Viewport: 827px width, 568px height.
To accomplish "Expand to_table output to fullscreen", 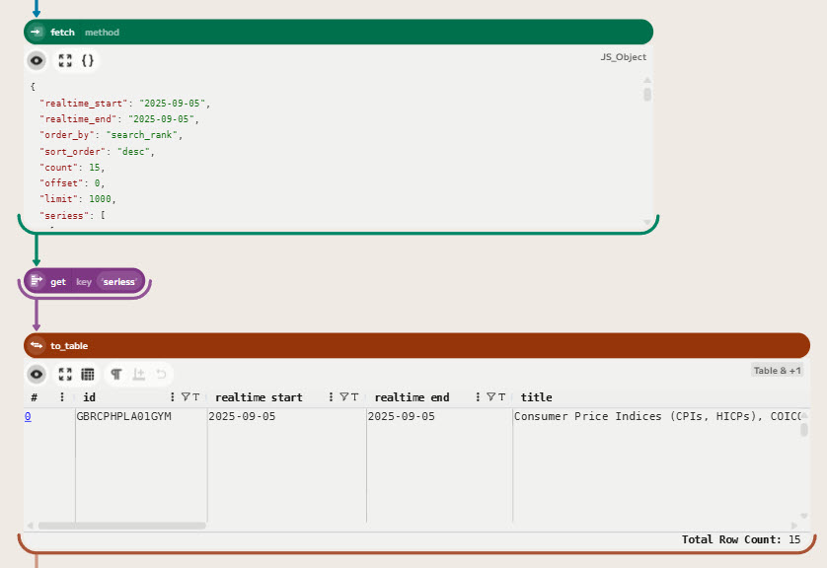I will point(65,375).
